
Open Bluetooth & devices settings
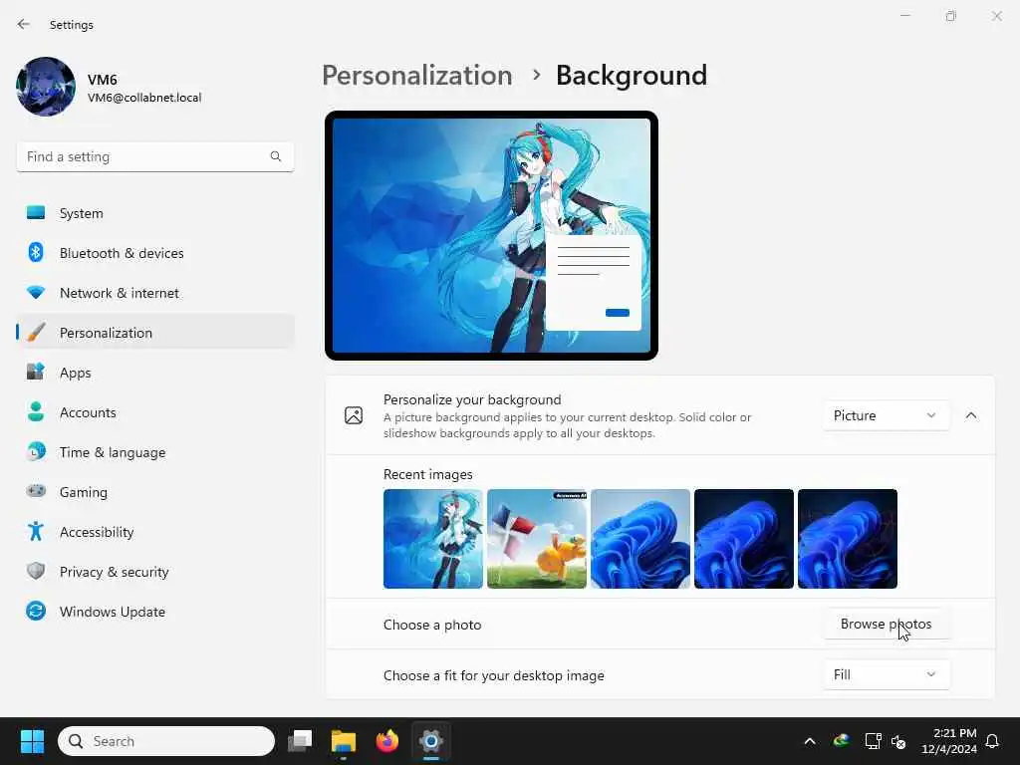click(154, 252)
